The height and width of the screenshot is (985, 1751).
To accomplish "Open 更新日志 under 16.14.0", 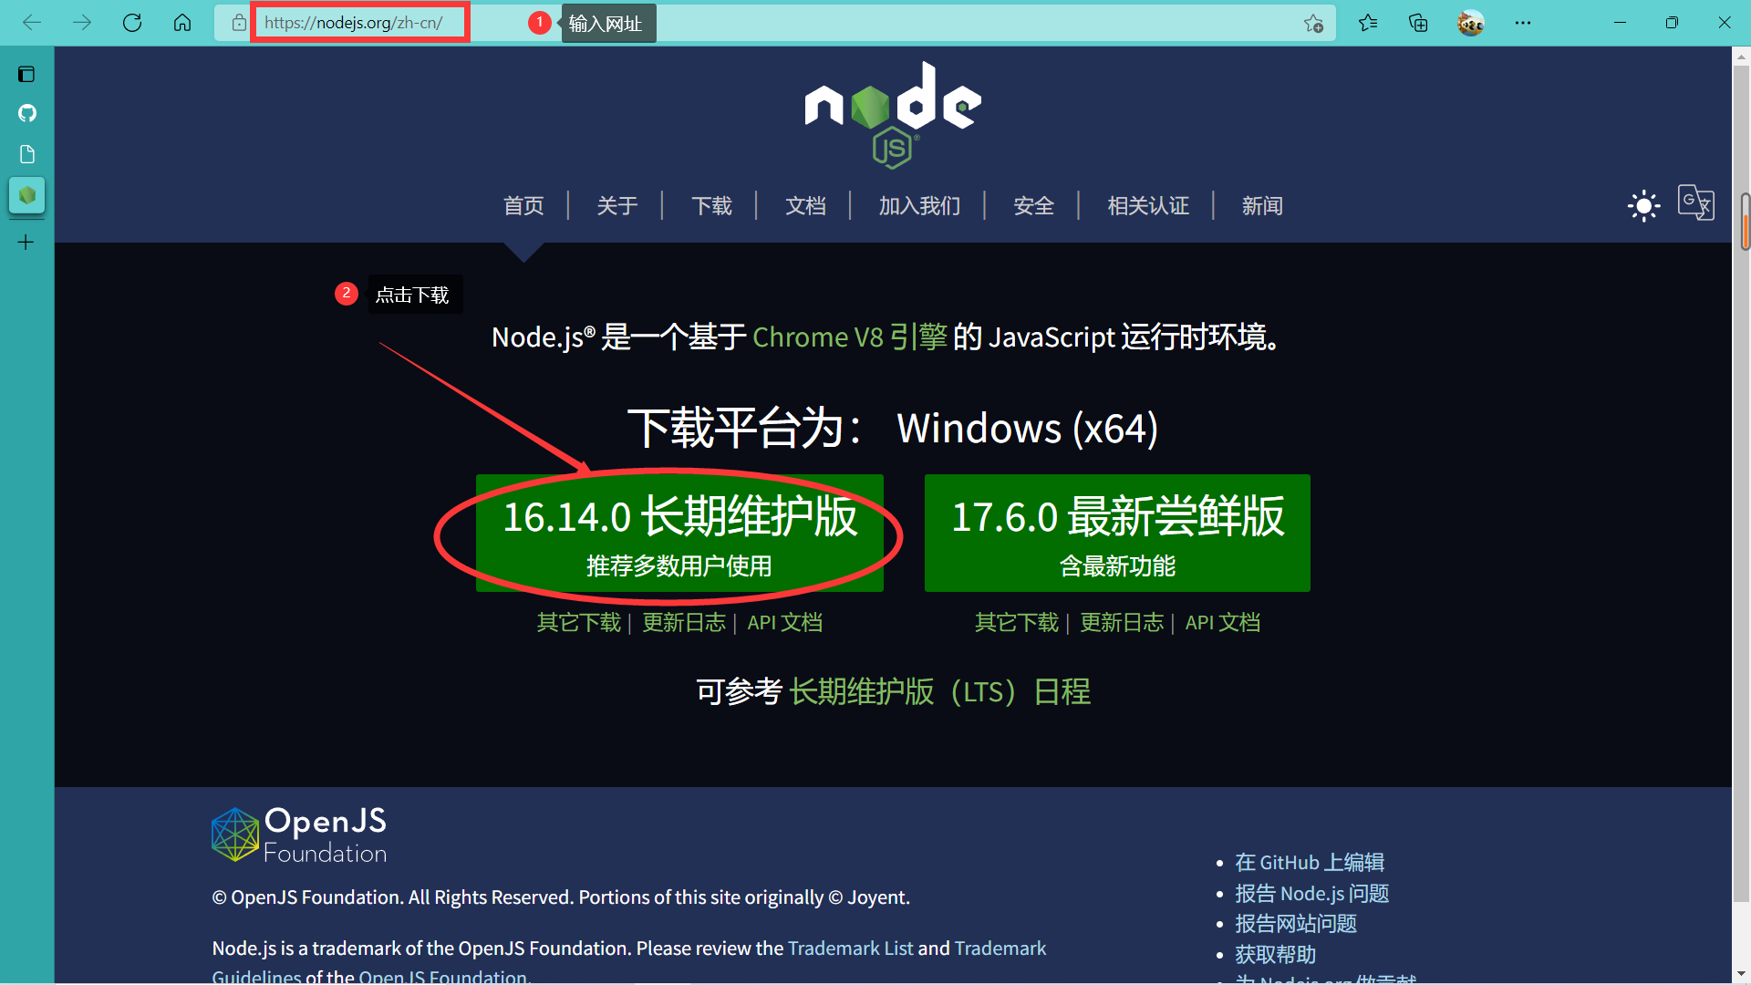I will (684, 623).
